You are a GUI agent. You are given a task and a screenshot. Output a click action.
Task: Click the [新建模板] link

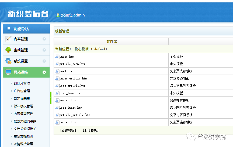pos(68,130)
